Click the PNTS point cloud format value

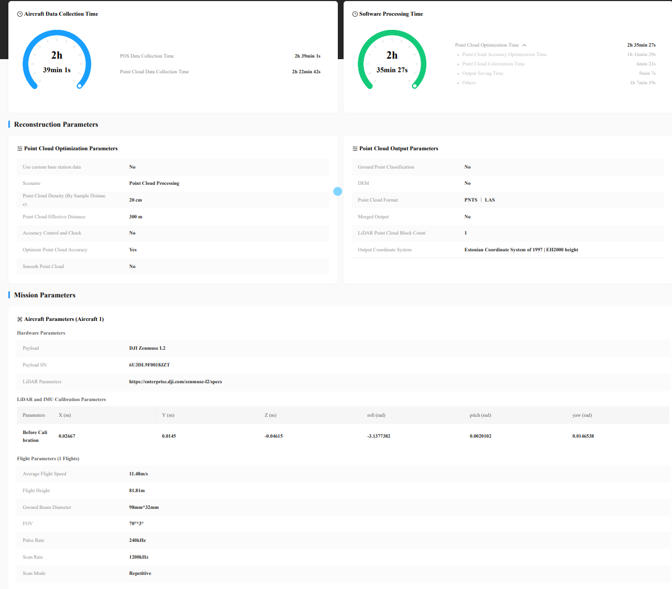(x=471, y=200)
